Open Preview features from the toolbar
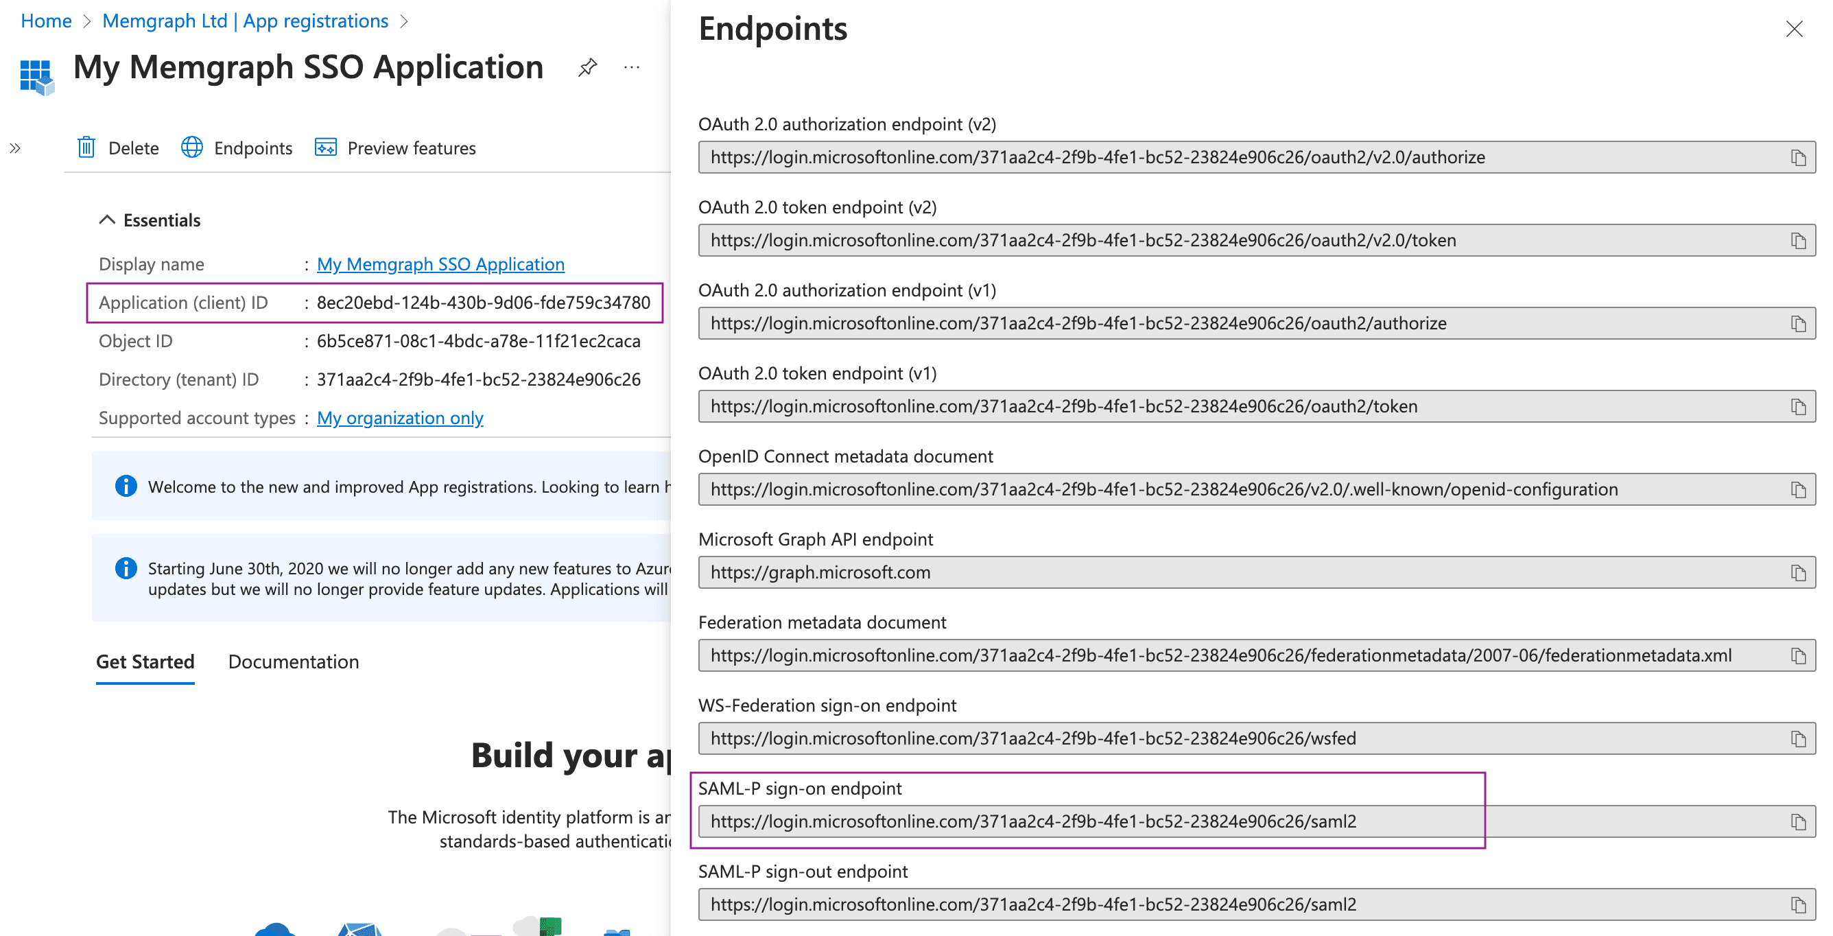Viewport: 1833px width, 936px height. point(396,148)
